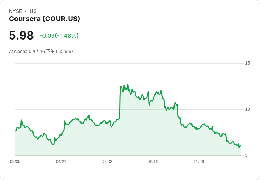Viewport: 260px width, 180px height.
Task: Click the sharp price jump after 07/03
Action: pos(120,103)
